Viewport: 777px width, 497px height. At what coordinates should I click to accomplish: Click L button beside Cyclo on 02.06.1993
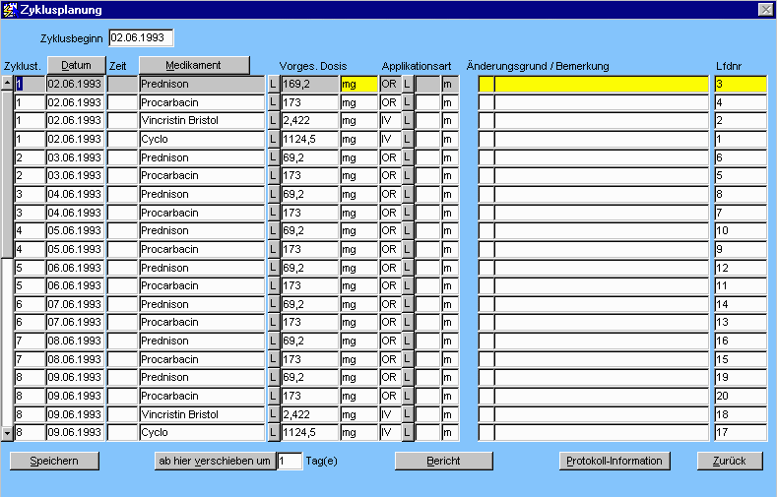tap(273, 140)
